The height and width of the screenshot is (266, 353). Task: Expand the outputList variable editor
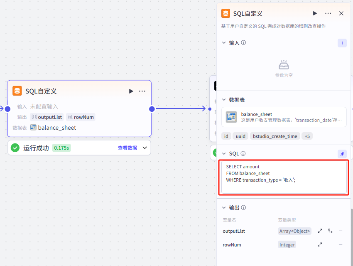point(320,231)
